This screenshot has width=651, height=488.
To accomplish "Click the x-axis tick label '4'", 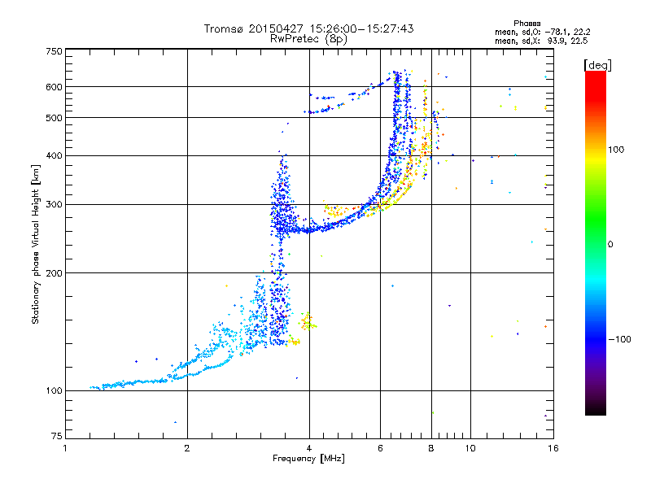I will [x=309, y=448].
